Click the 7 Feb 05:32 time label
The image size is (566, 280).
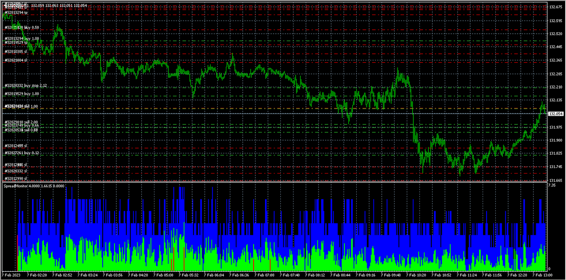[190, 275]
